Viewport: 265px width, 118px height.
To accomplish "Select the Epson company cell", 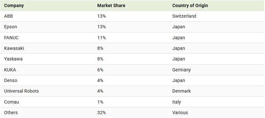I will click(x=11, y=27).
